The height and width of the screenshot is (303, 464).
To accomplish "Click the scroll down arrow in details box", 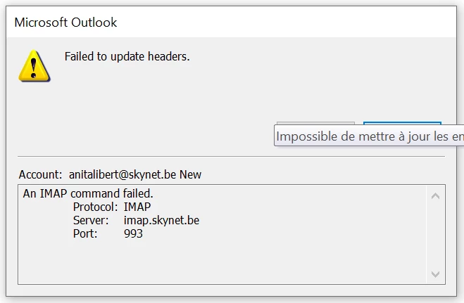I will coord(434,273).
